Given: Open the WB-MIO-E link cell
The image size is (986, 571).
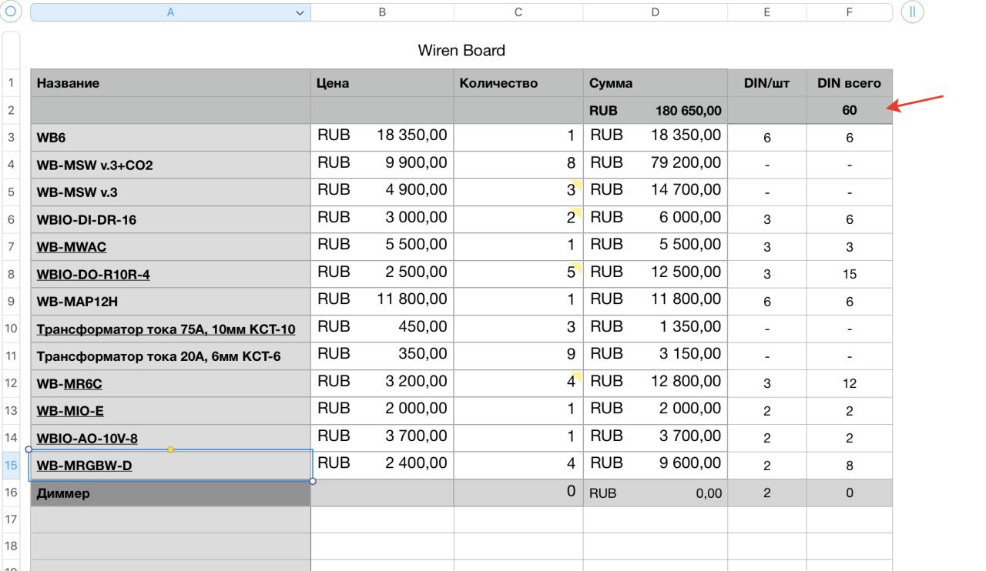Looking at the screenshot, I should pos(171,411).
